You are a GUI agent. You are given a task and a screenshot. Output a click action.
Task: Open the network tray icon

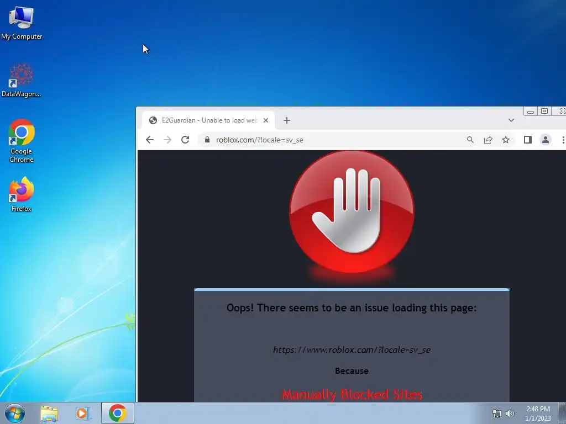(x=497, y=414)
